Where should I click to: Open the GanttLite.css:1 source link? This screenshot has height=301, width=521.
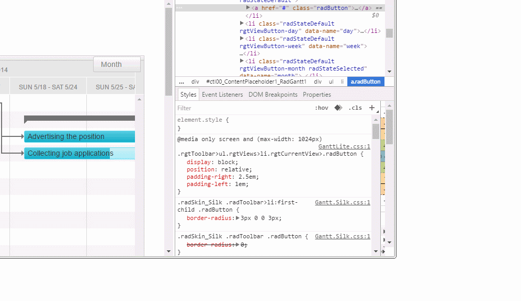click(x=344, y=146)
